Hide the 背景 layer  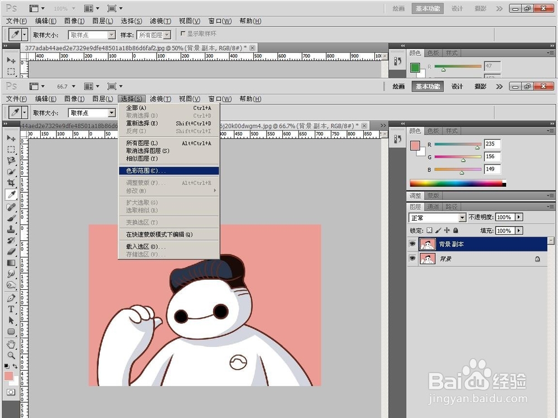pos(412,259)
